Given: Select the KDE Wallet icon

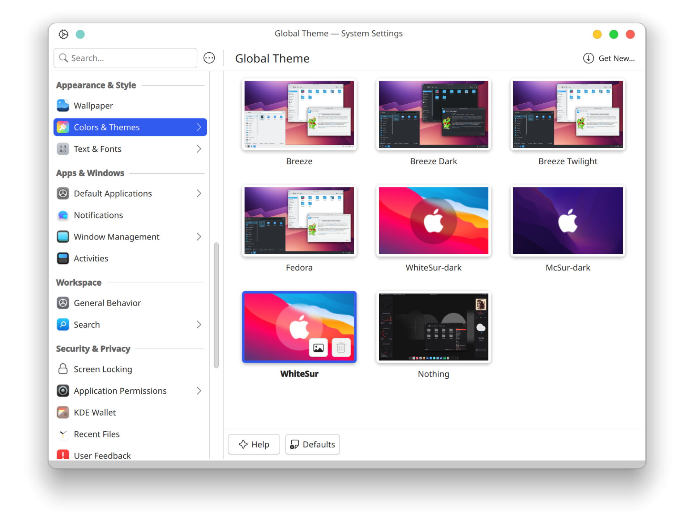Looking at the screenshot, I should [x=63, y=412].
